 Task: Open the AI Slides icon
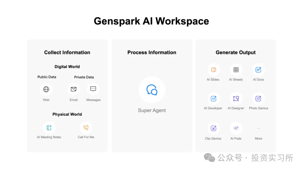click(214, 70)
